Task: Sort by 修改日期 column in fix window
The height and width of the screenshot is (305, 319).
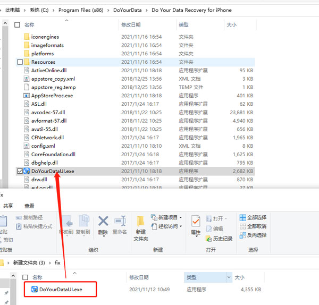Action: (x=139, y=277)
